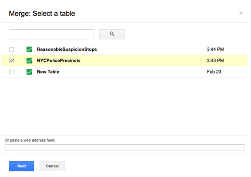Uncheck the NYCPolicePrecincts checkbox
The width and height of the screenshot is (251, 177).
tap(12, 61)
